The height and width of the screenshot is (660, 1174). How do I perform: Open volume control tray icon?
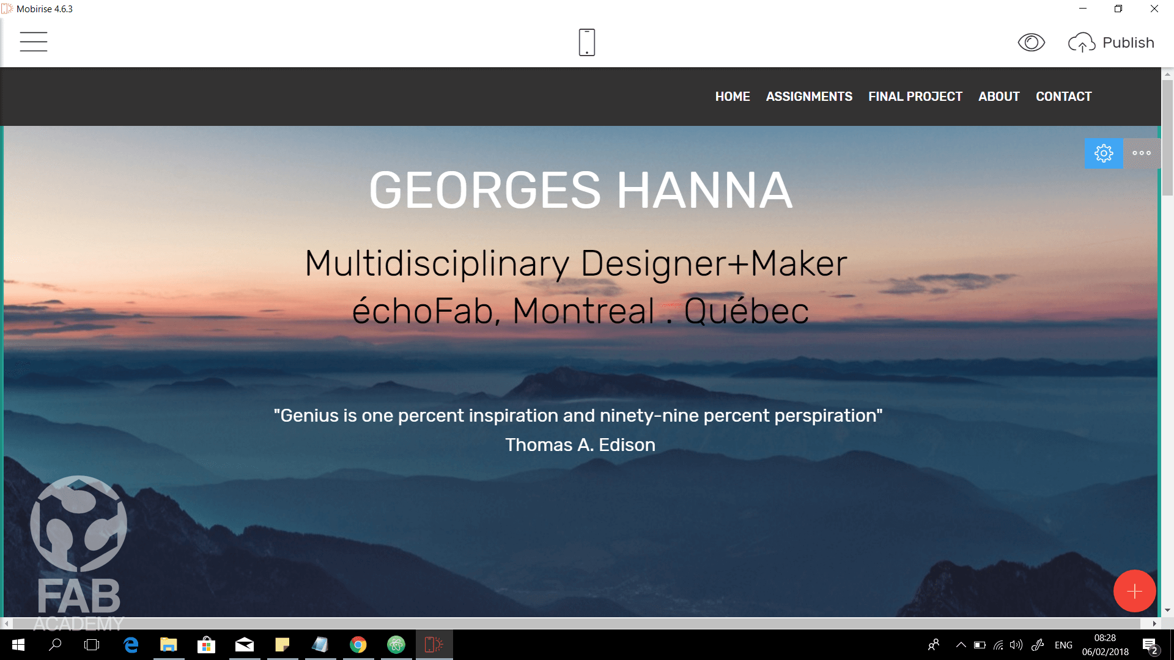[1016, 645]
